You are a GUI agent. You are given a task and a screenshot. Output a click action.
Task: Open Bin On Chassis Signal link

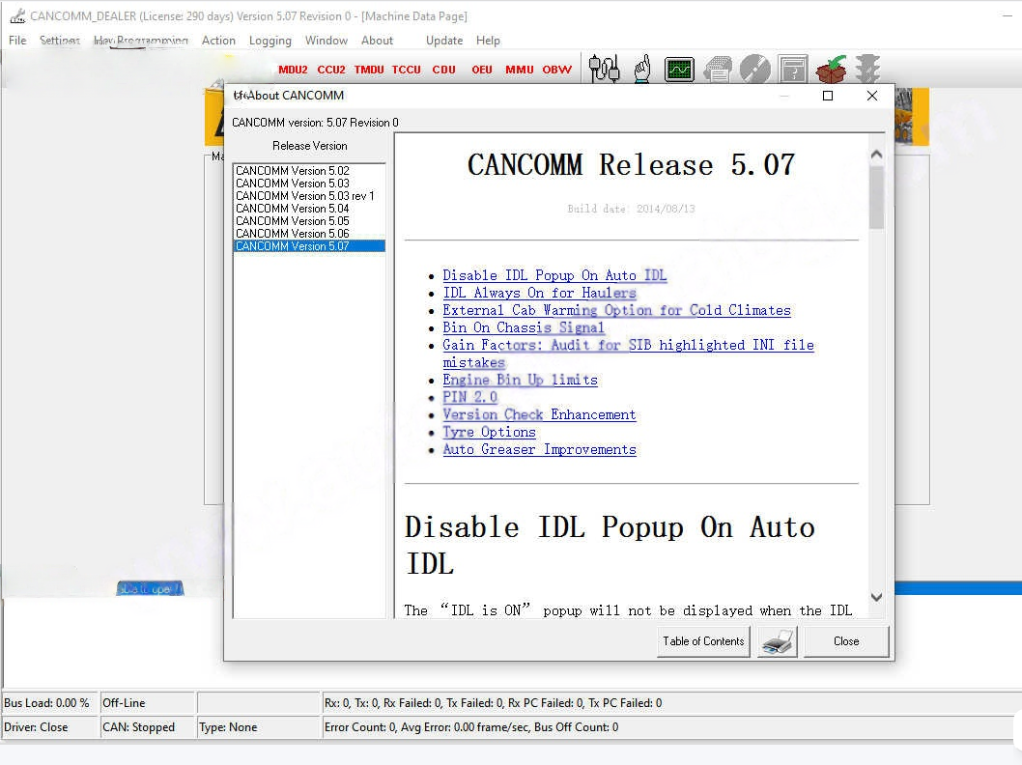524,327
